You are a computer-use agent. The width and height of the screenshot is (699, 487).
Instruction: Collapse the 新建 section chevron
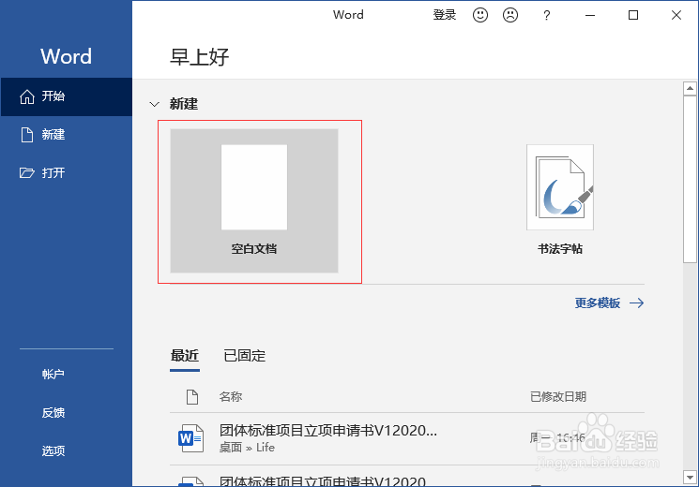click(x=154, y=104)
